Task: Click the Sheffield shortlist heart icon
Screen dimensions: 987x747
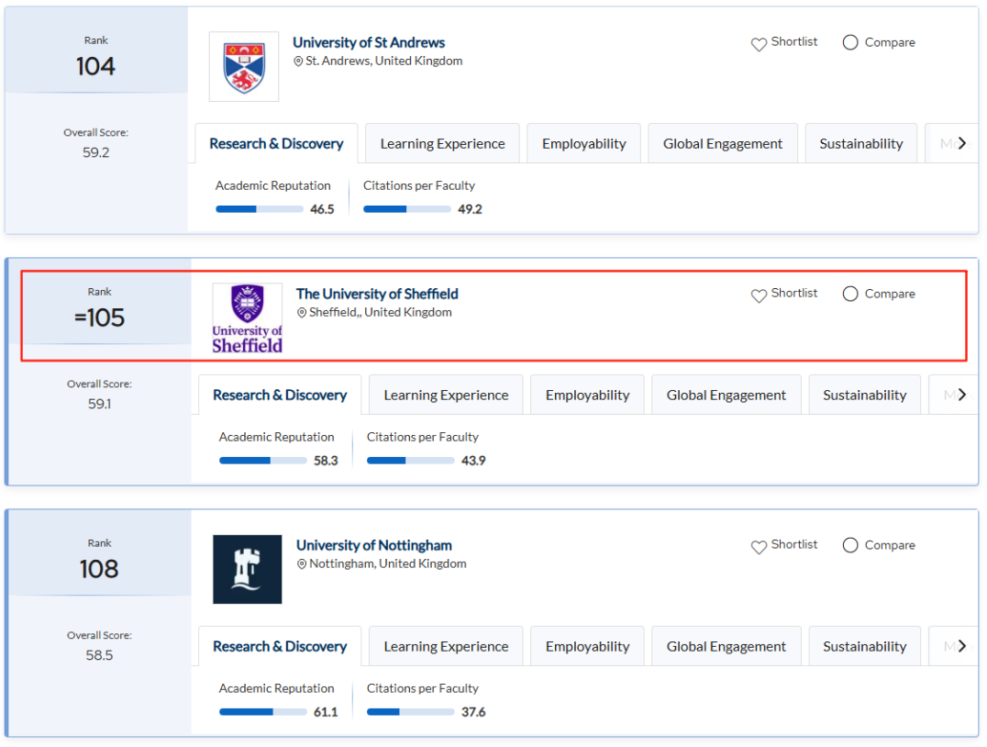Action: [759, 295]
